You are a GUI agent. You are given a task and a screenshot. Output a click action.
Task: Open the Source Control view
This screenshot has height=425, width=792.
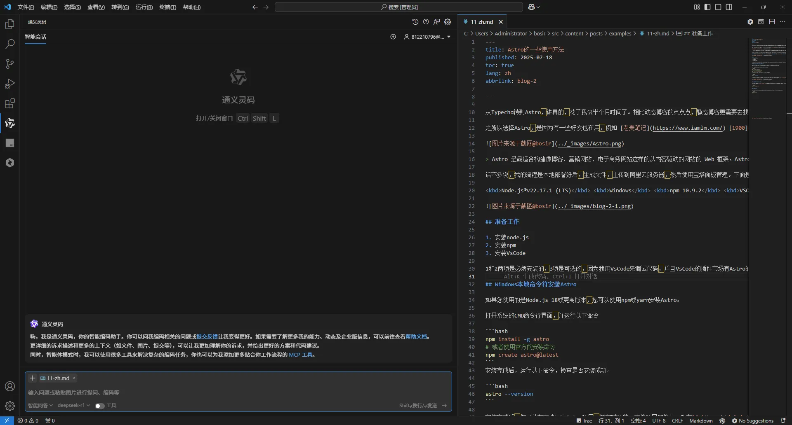[10, 64]
